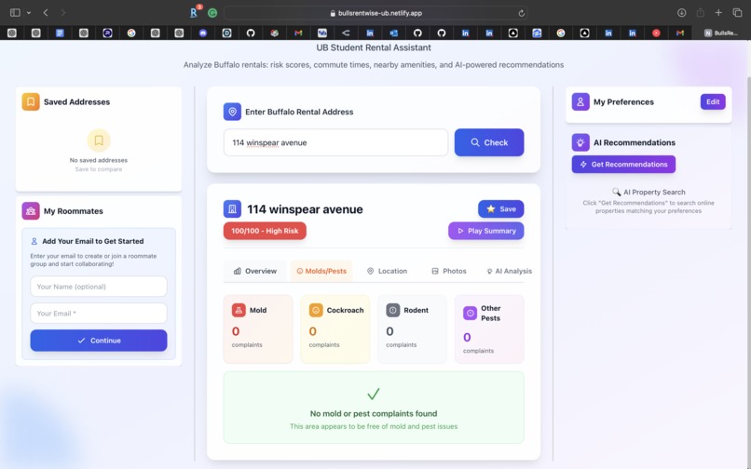Click the gray Rodent icon

(x=393, y=310)
